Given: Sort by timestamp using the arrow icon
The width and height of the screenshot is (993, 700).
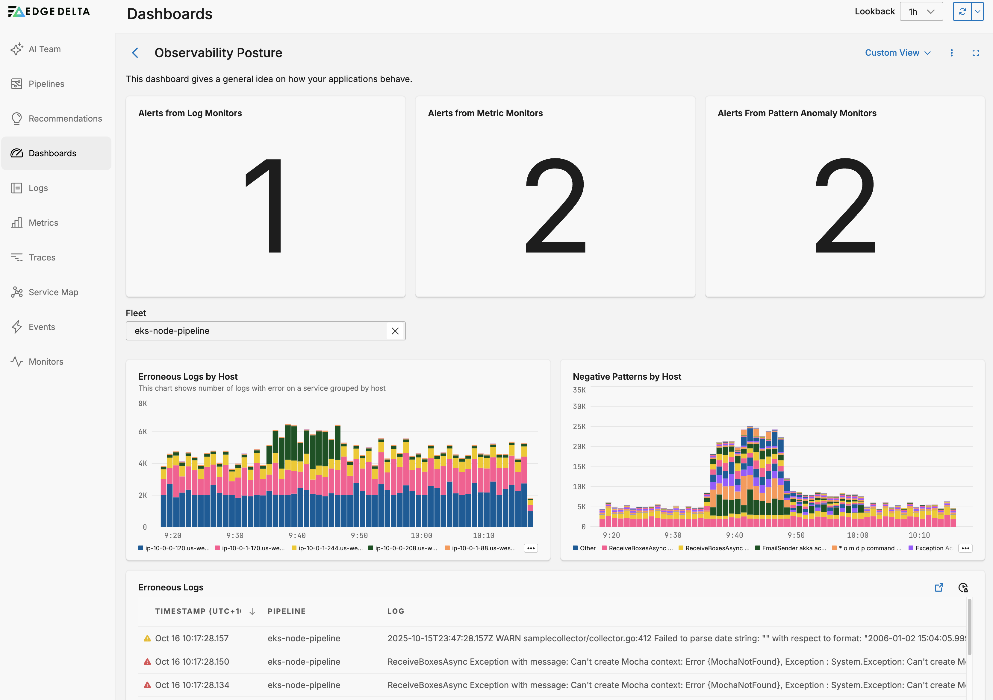Looking at the screenshot, I should 252,611.
